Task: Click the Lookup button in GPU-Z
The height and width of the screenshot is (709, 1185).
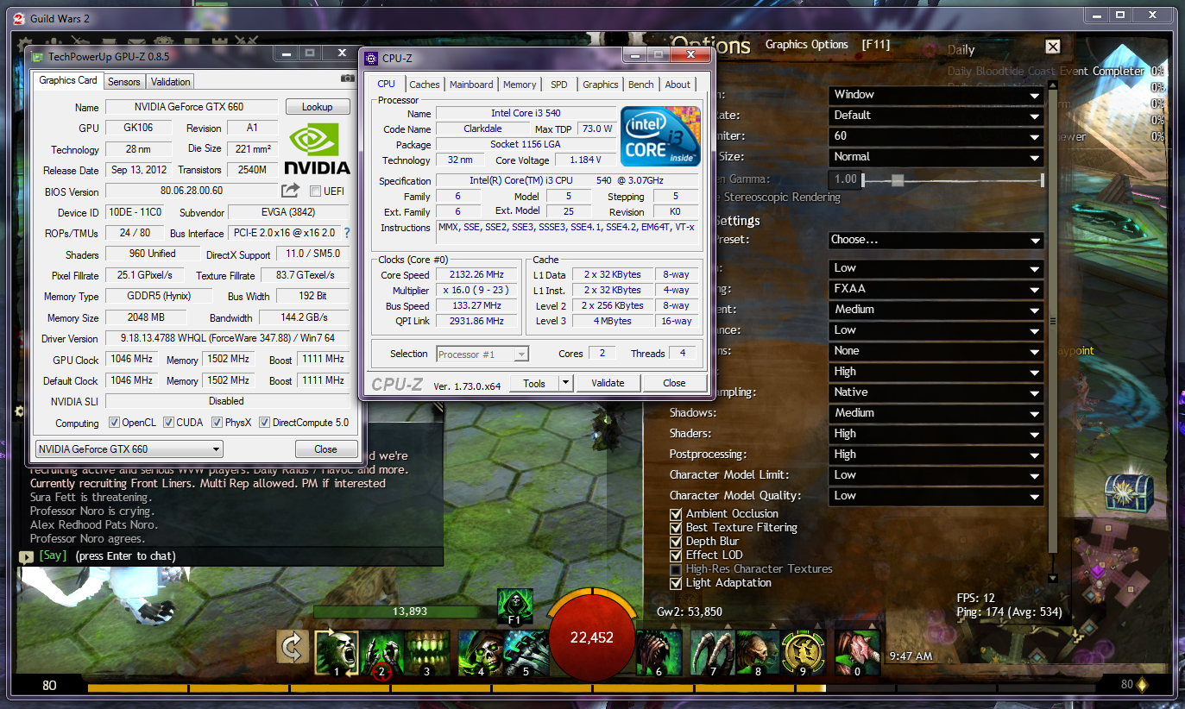Action: tap(317, 107)
